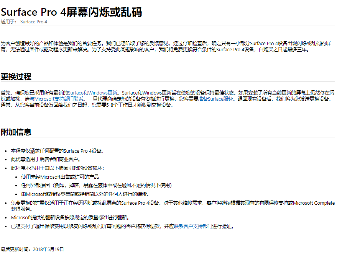Click the sub-bullet 使用未经Microsoft出售或许可的产品
This screenshot has width=337, height=256.
pyautogui.click(x=60, y=177)
